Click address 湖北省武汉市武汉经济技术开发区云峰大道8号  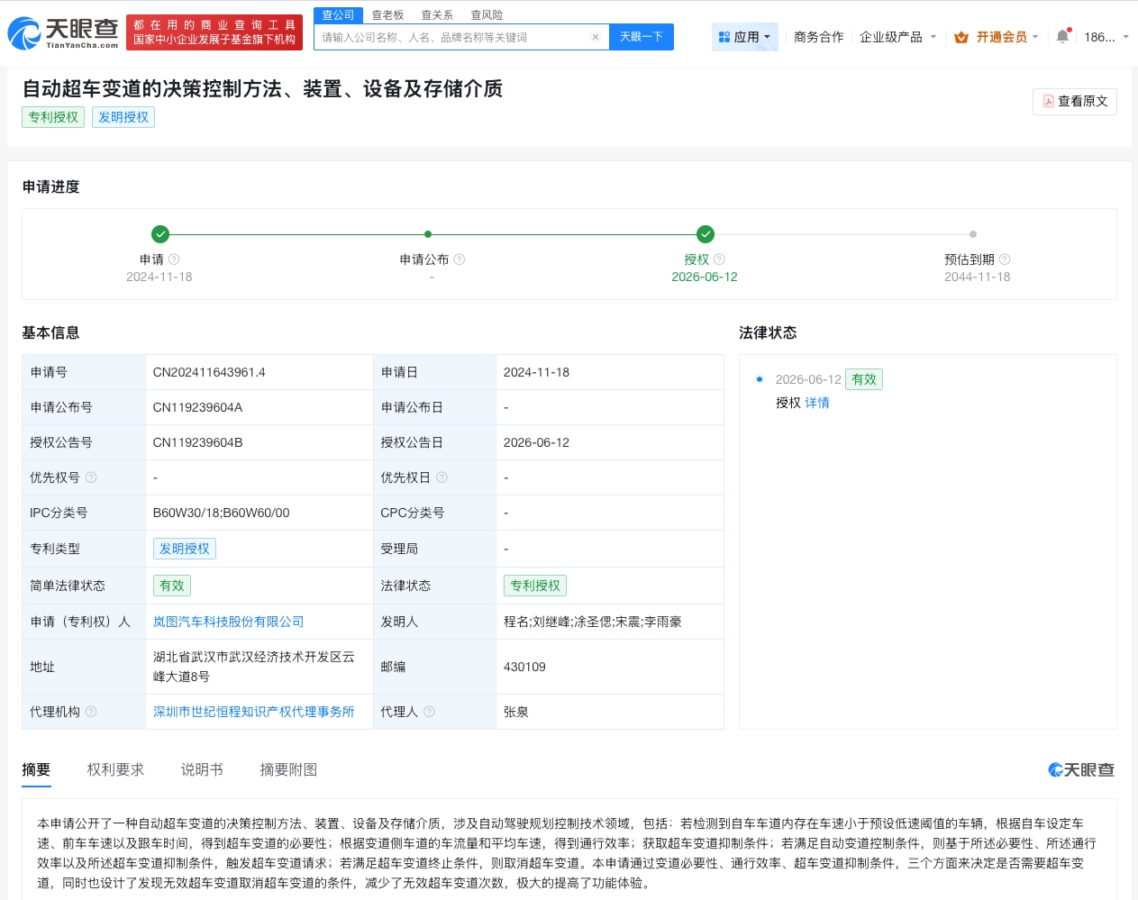(x=254, y=667)
